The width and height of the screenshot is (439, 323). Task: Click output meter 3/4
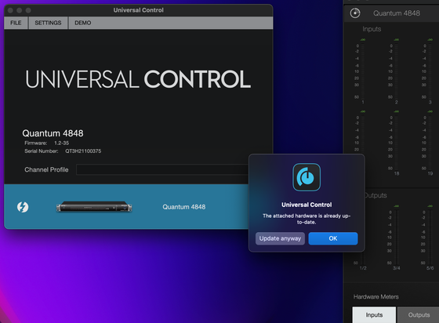tap(397, 238)
